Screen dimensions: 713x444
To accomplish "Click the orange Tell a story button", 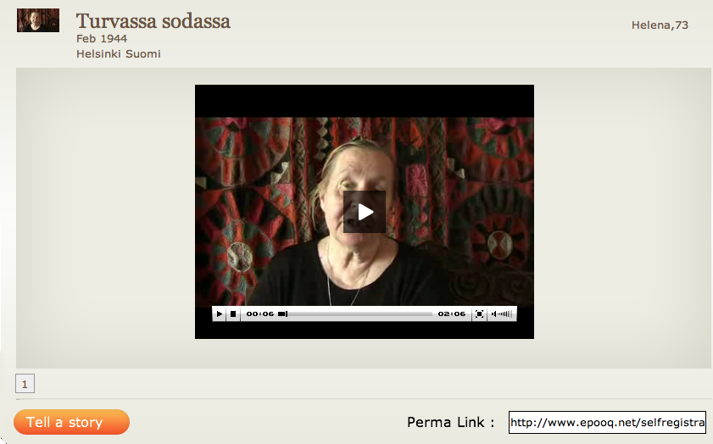I will (x=71, y=422).
